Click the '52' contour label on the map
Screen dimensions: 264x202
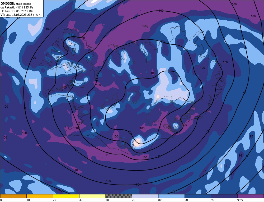130,133
